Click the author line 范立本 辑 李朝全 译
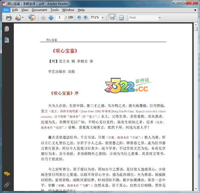Viewport: 200px width, 193px height. pyautogui.click(x=76, y=61)
